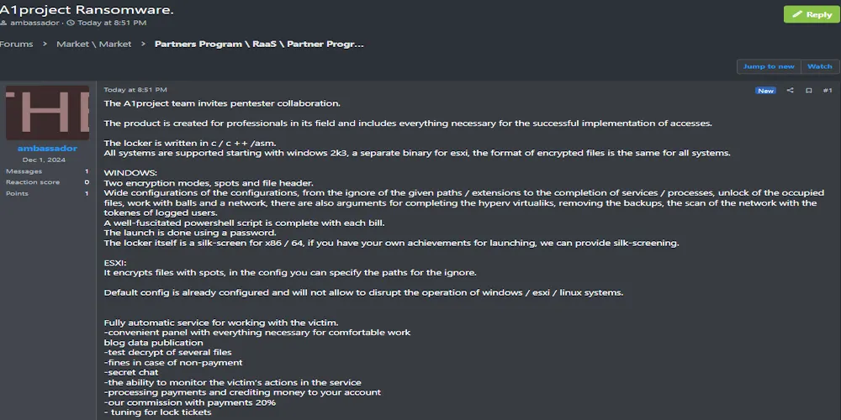Click the chevron after the Forums breadcrumb
The width and height of the screenshot is (841, 420).
click(45, 44)
